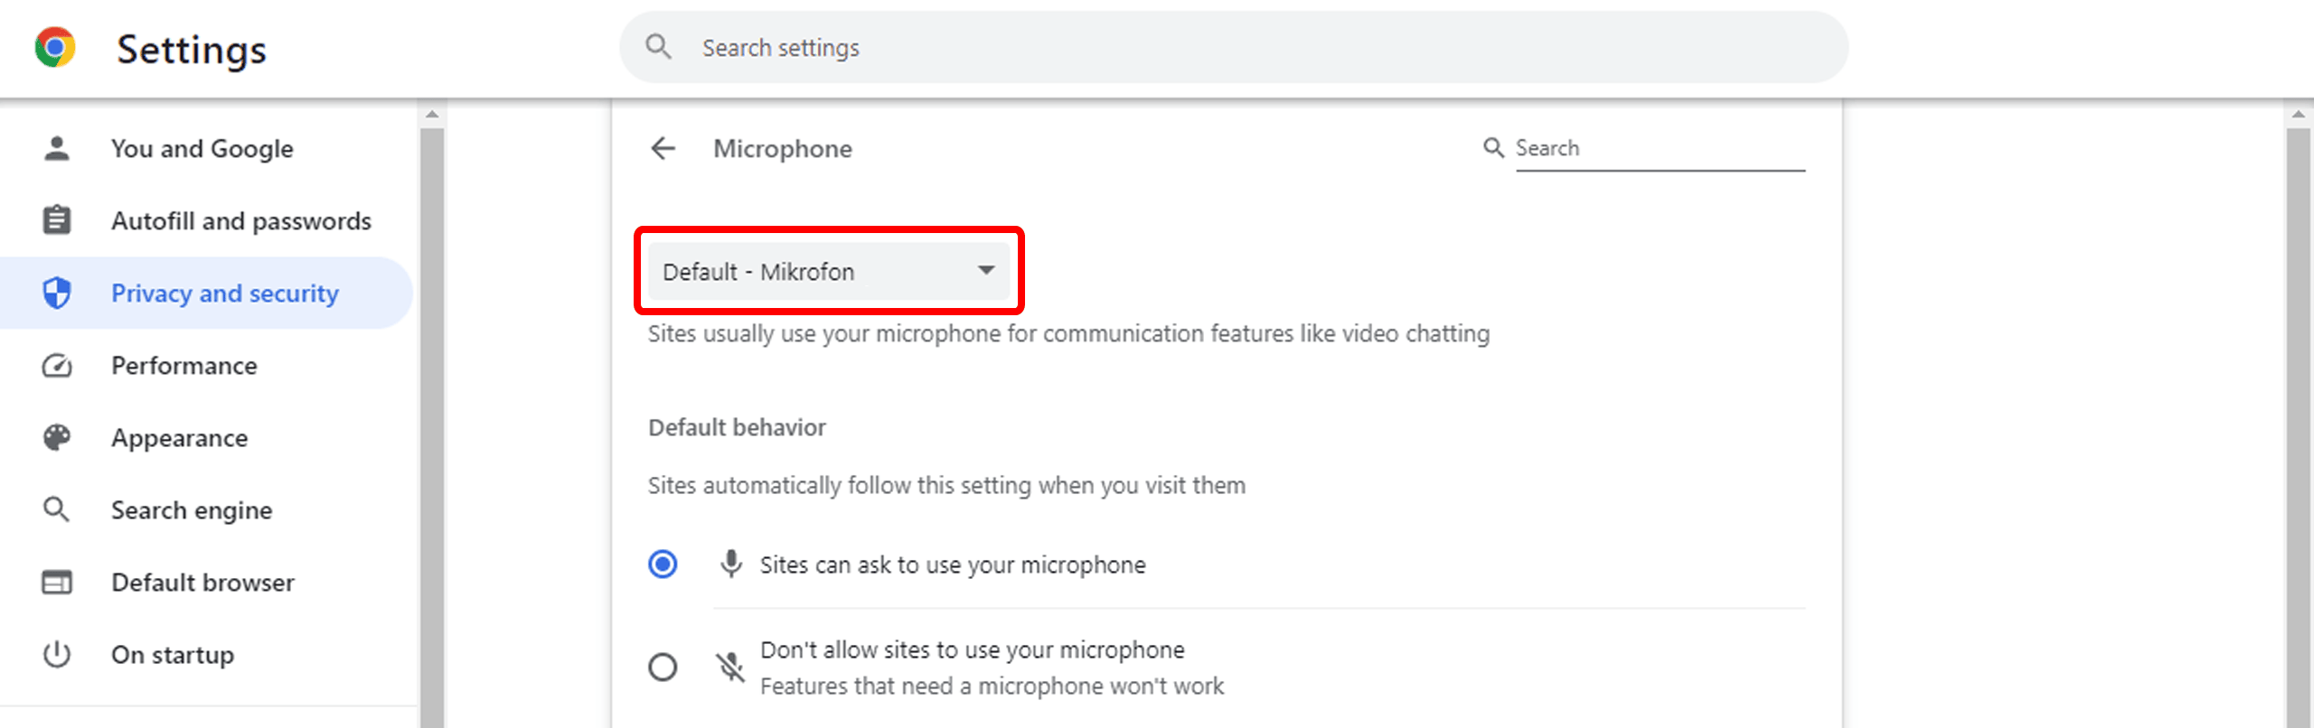Screen dimensions: 2314x728
Task: Open Performance settings page
Action: click(183, 366)
